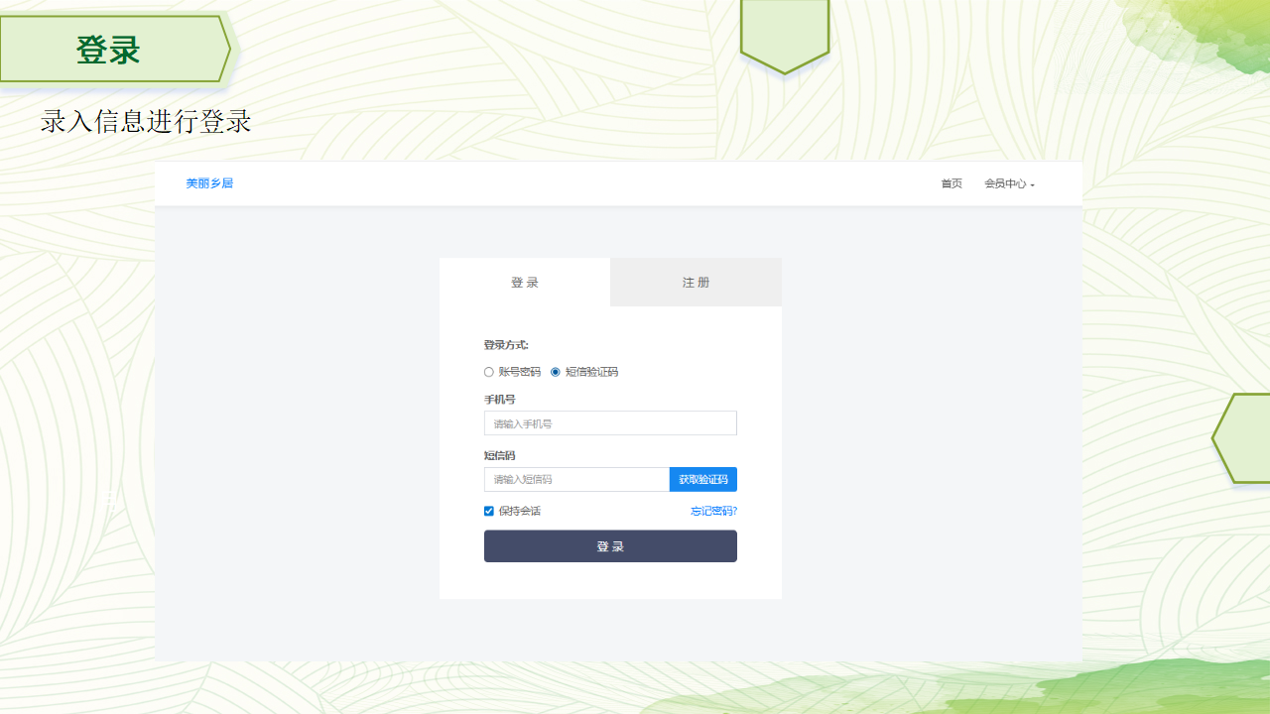Select the 账号密码 radio button
Viewport: 1270px width, 714px height.
[x=489, y=372]
